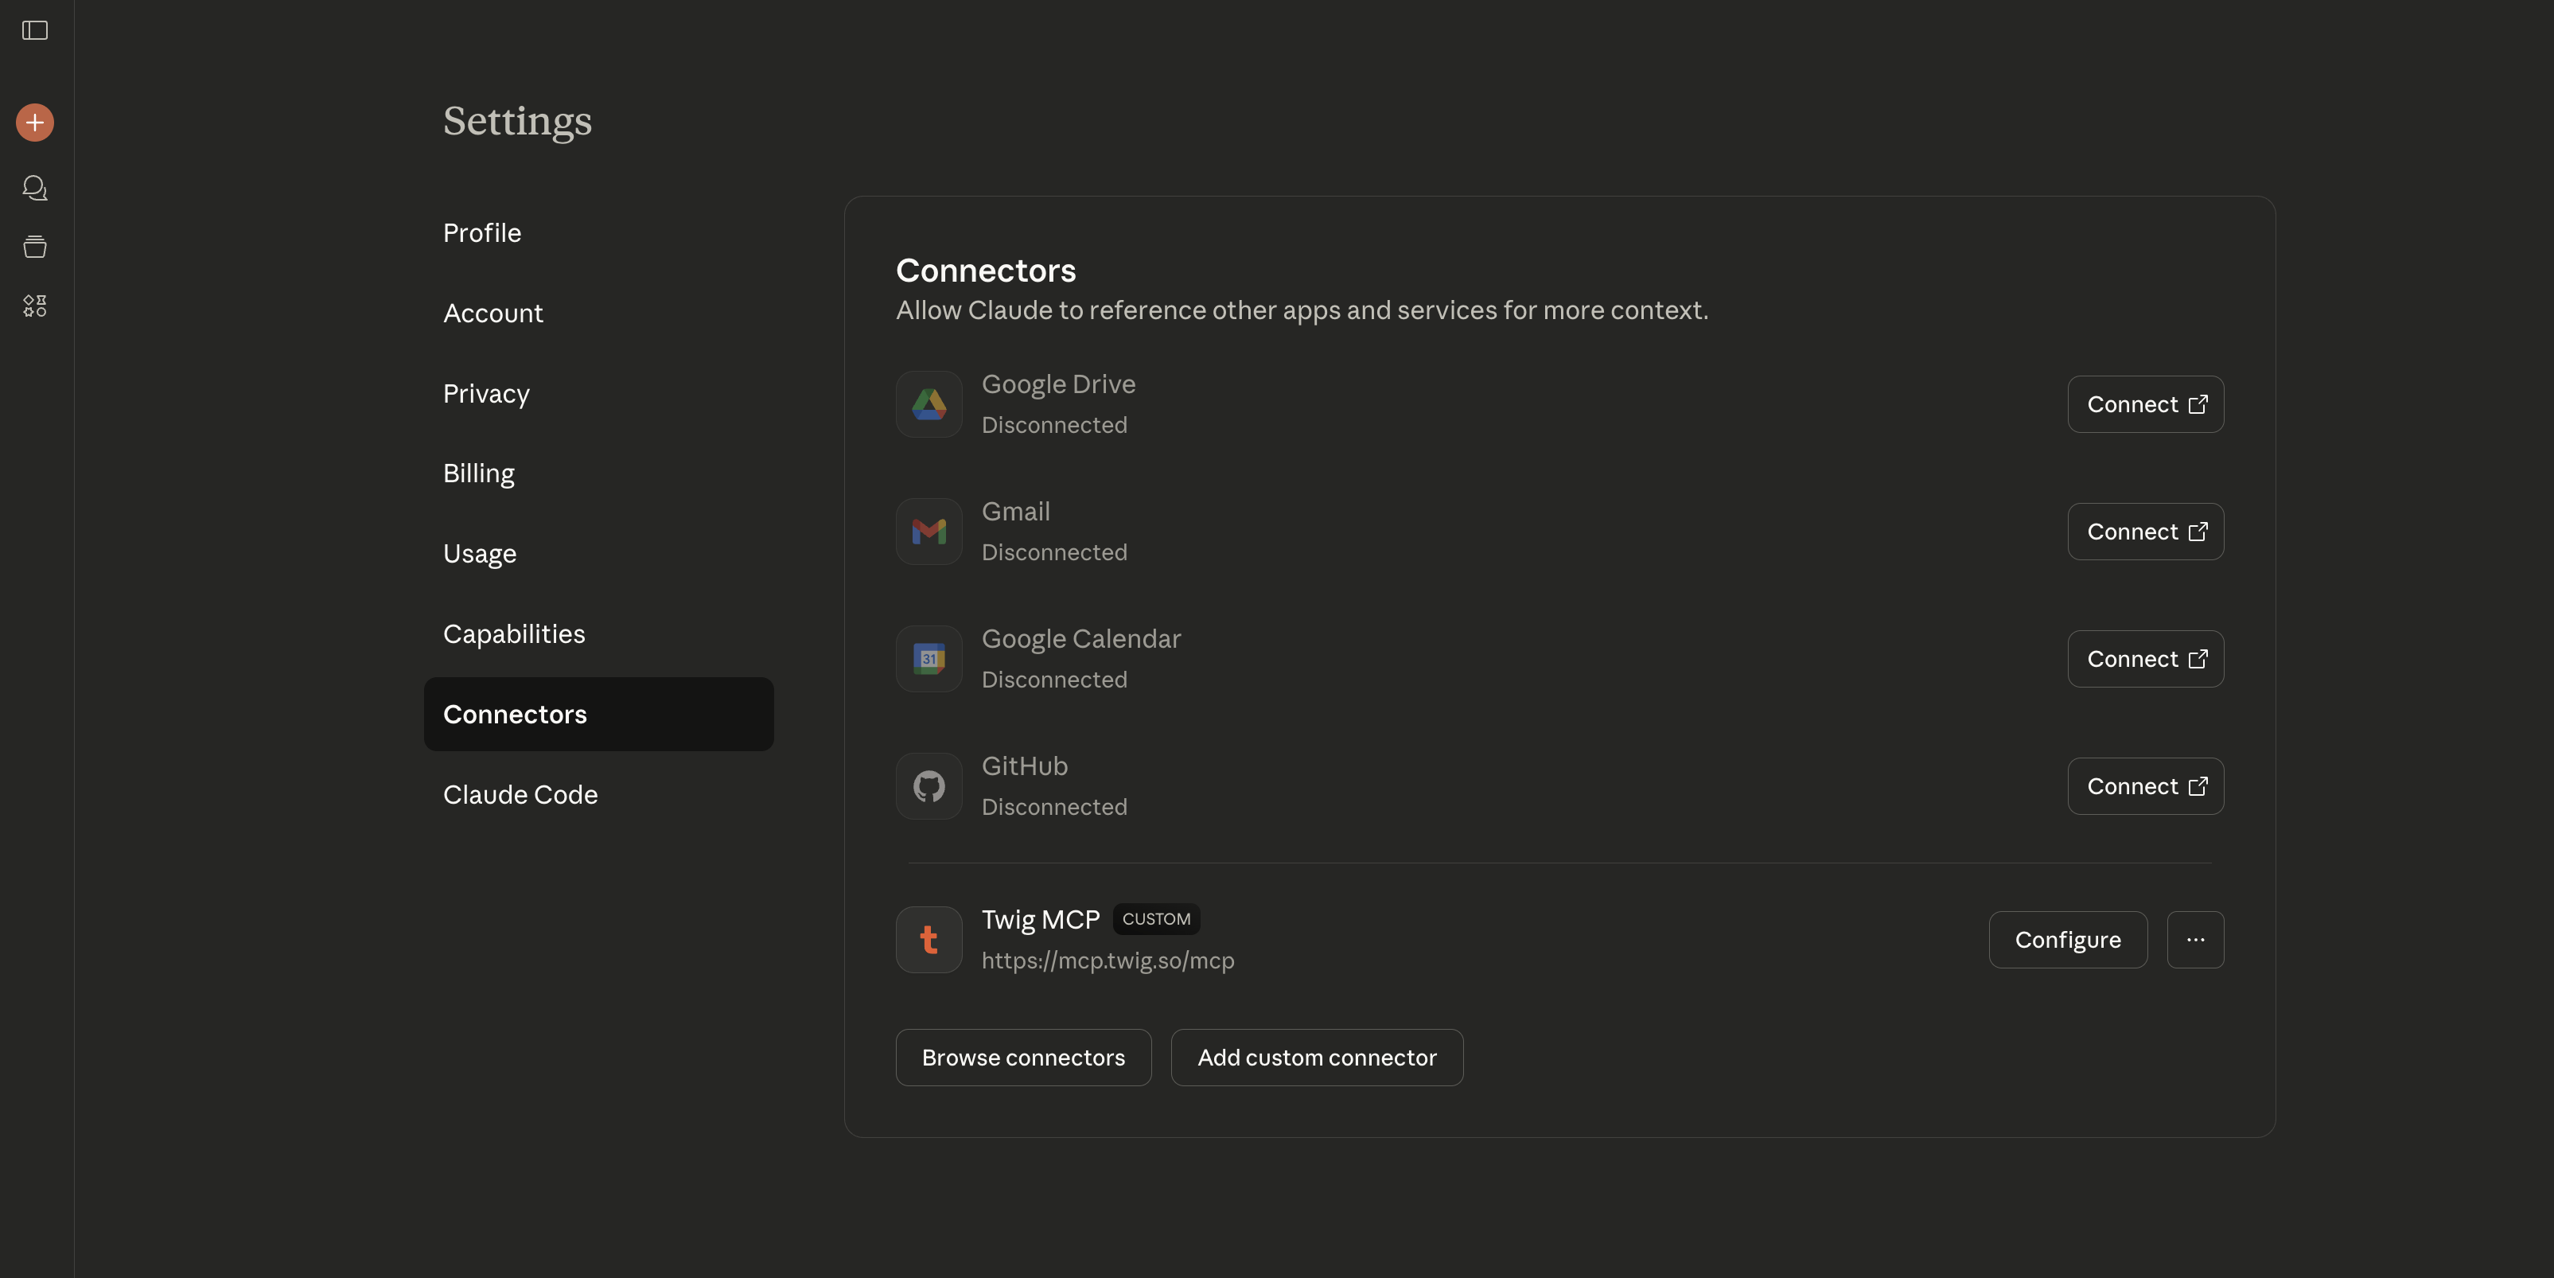This screenshot has width=2554, height=1278.
Task: Open the artifacts shapes icon
Action: click(x=35, y=306)
